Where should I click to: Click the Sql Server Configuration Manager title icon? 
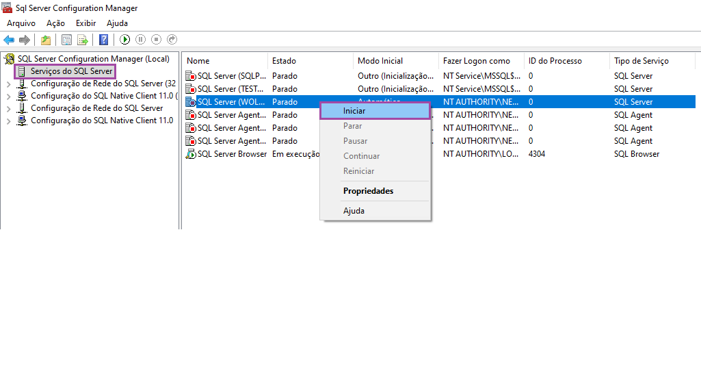(x=7, y=8)
